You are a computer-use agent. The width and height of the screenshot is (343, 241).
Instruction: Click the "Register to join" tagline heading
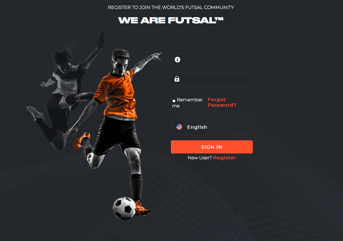pos(171,8)
